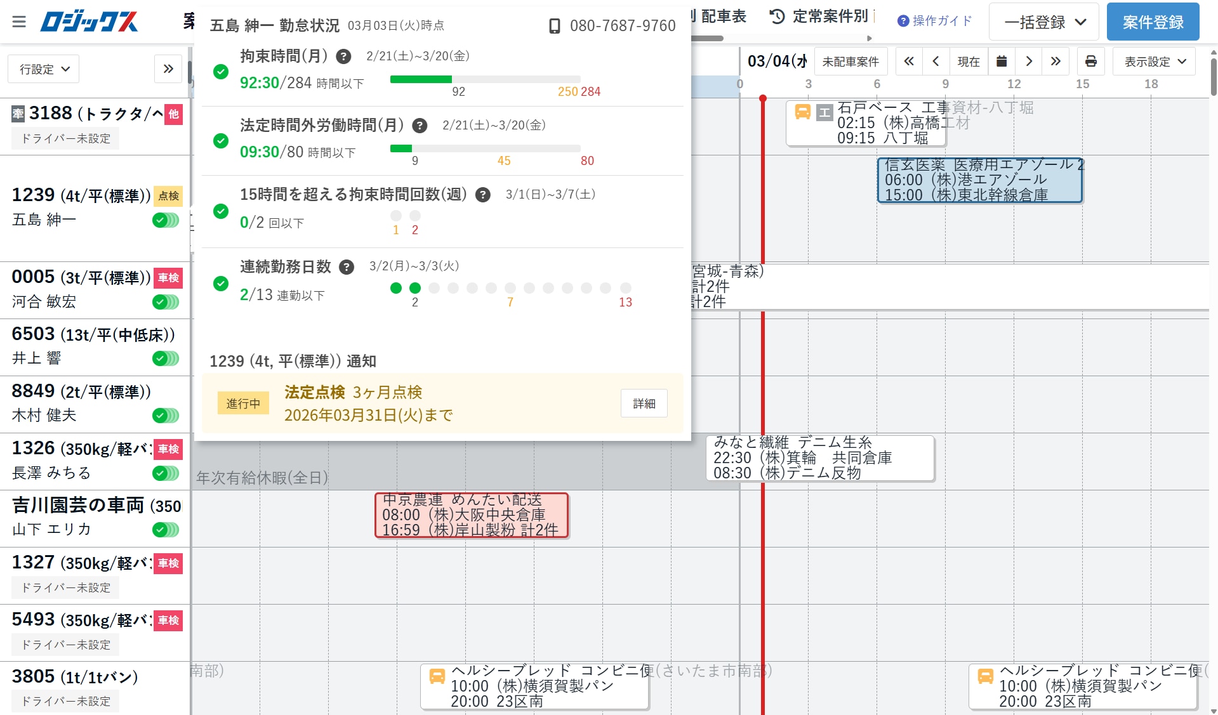The height and width of the screenshot is (715, 1218).
Task: Toggle switch for driver 河合 敏宏
Action: 166,302
